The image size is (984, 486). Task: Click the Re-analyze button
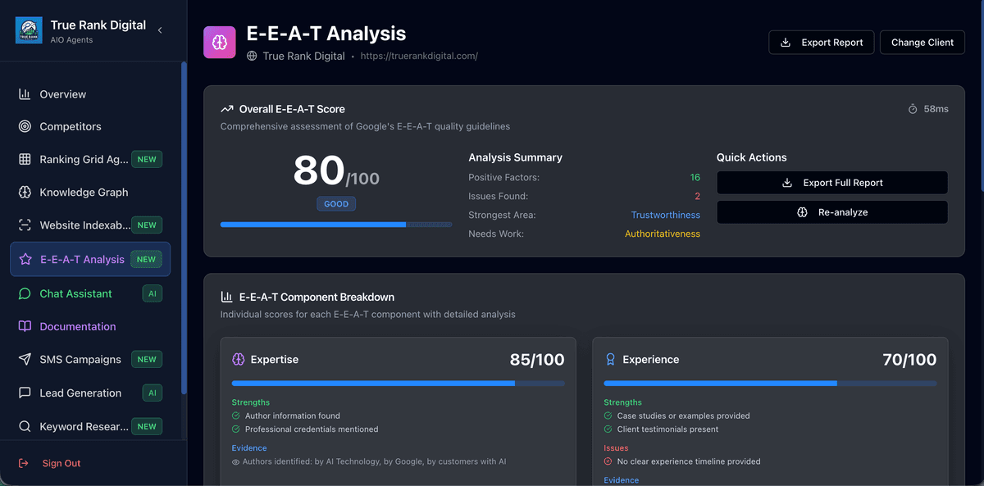[832, 212]
